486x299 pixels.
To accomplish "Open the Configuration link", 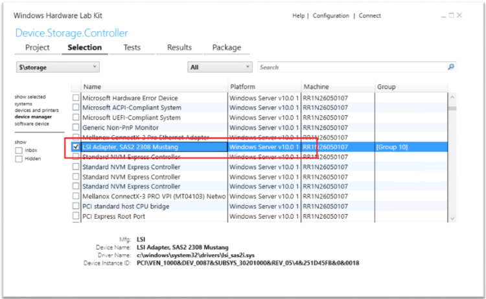I will pyautogui.click(x=330, y=16).
